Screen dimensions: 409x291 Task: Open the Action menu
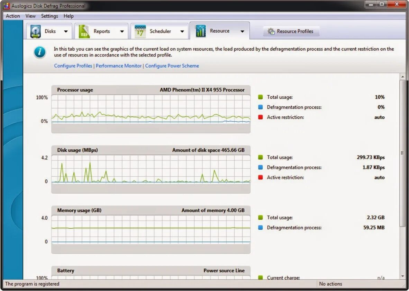pos(13,16)
